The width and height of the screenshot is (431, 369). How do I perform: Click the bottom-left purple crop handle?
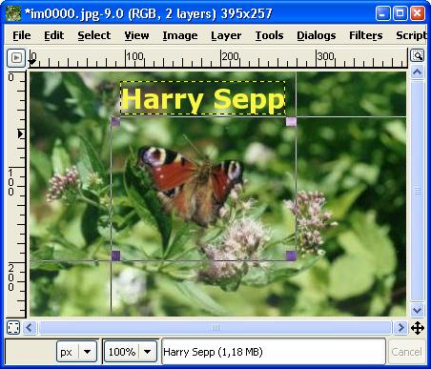tap(115, 256)
